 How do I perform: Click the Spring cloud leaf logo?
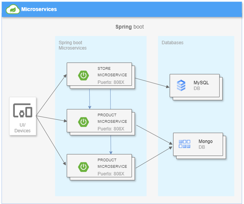tap(13, 9)
